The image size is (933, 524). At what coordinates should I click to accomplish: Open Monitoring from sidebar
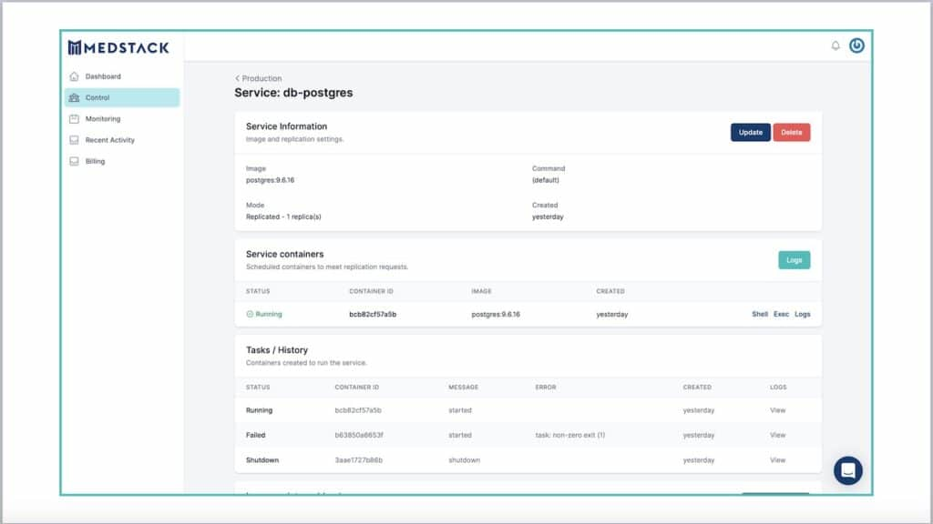(x=103, y=119)
